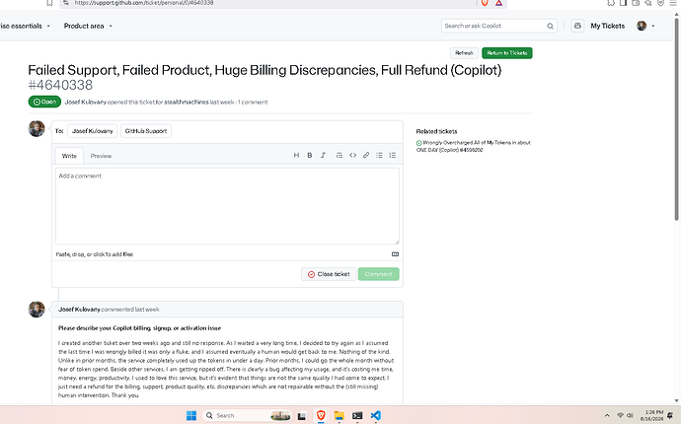Insert a bulleted list
This screenshot has width=681, height=424.
[379, 155]
